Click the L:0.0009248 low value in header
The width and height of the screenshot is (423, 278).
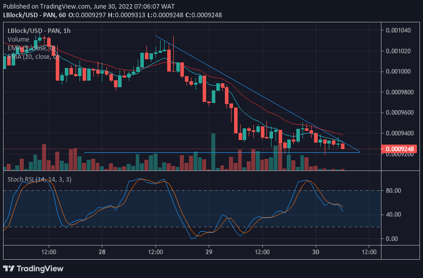(x=165, y=15)
